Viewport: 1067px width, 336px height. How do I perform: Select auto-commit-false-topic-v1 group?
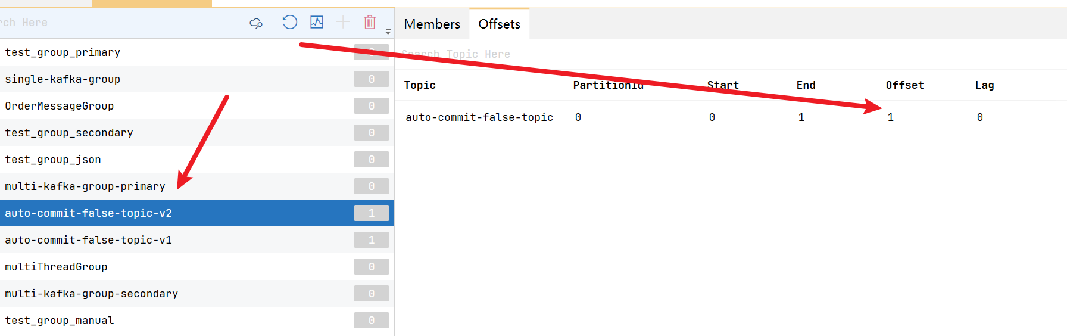88,240
